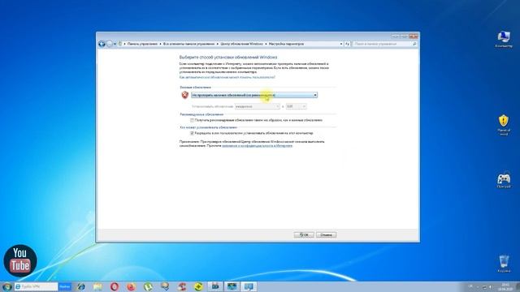Open the Computer desktop icon

pyautogui.click(x=504, y=40)
